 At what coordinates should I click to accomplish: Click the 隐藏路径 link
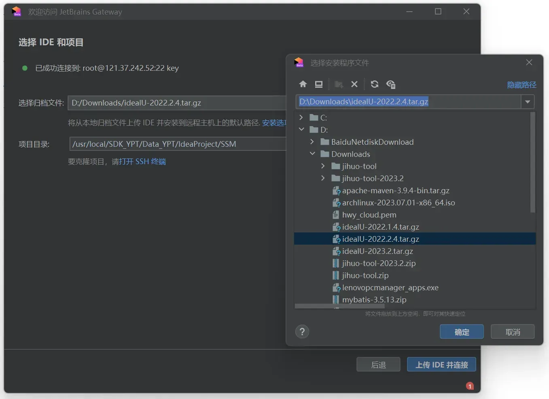tap(521, 85)
